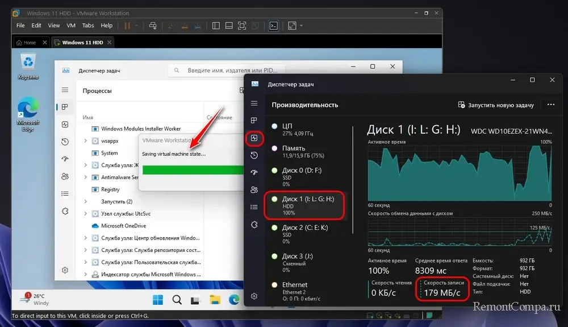Enter VMware full screen mode icon
Viewport: 568px width, 327px height.
pos(241,26)
